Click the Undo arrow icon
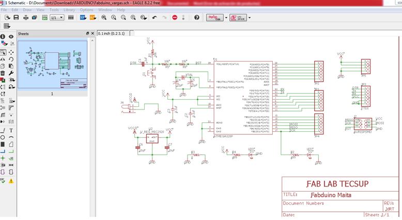The image size is (402, 220). click(x=154, y=18)
